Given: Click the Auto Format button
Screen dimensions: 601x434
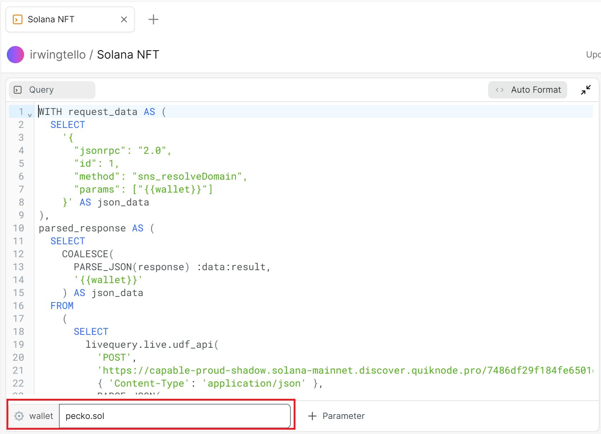Looking at the screenshot, I should click(x=527, y=90).
